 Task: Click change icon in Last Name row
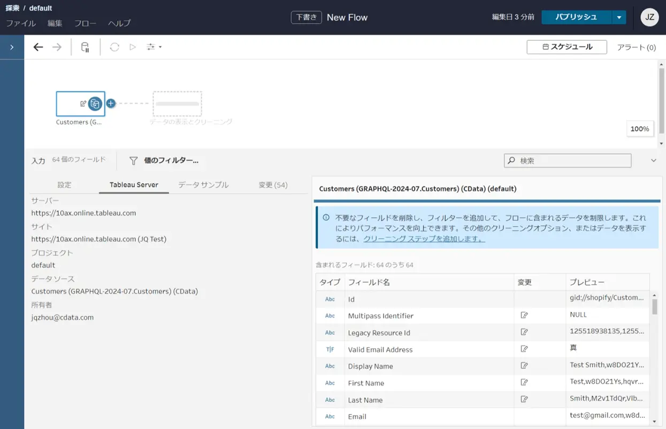click(524, 399)
